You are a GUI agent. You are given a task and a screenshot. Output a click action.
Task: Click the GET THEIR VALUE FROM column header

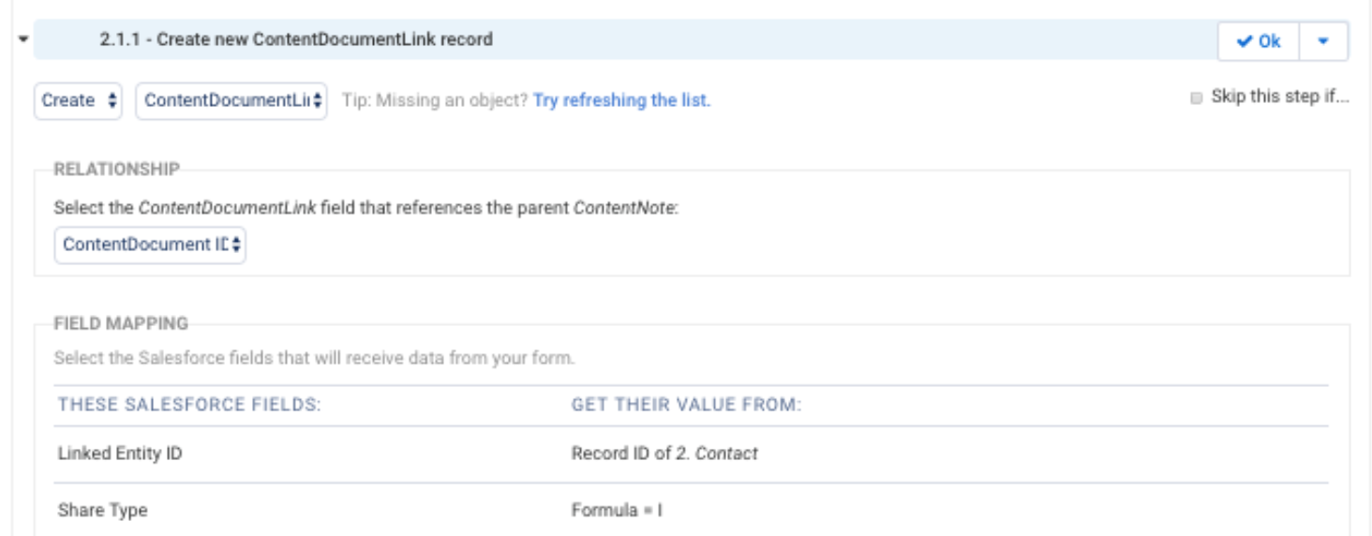(686, 406)
